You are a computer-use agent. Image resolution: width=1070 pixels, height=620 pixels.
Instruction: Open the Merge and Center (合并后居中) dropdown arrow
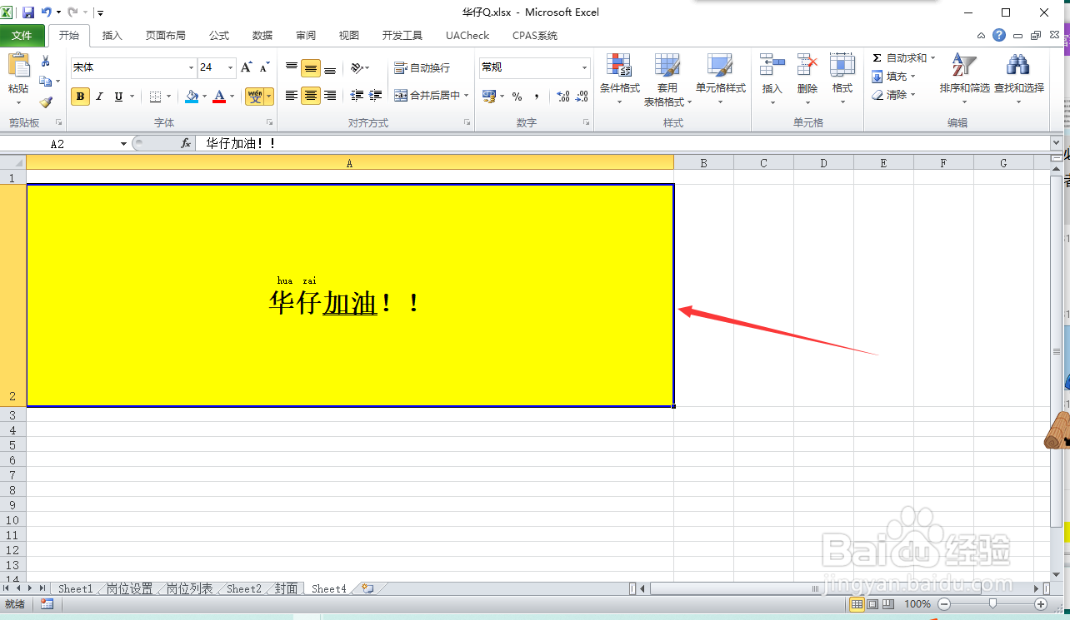pos(467,96)
